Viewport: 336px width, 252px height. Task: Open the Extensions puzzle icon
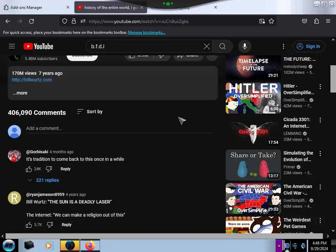coord(316,21)
